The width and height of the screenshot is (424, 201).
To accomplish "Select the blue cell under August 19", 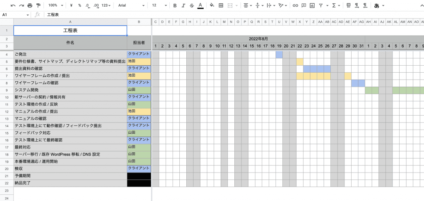I will point(279,54).
